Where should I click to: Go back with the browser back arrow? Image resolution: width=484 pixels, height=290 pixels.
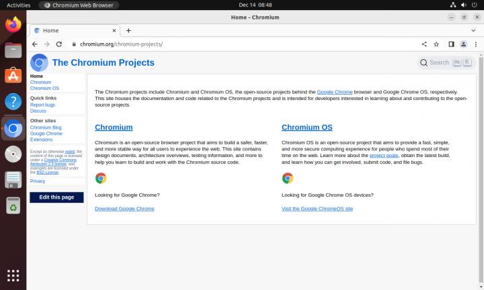click(x=35, y=44)
